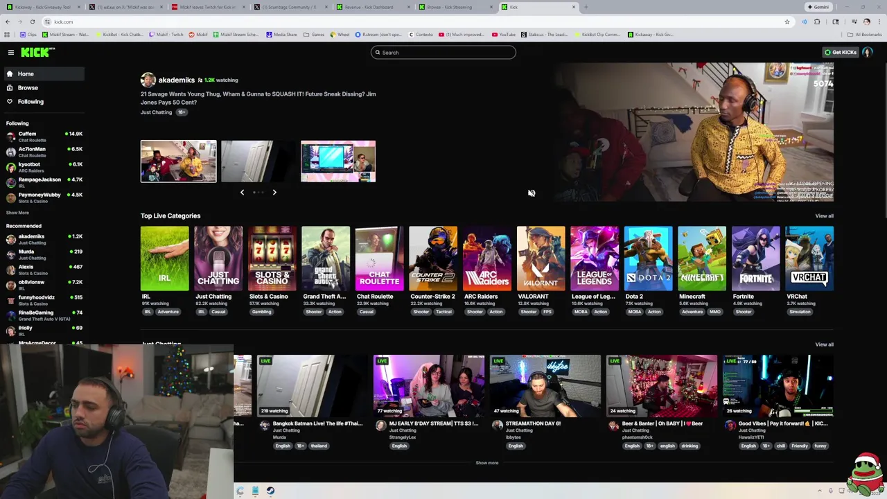
Task: Select second featured carousel thumbnail
Action: 258,161
